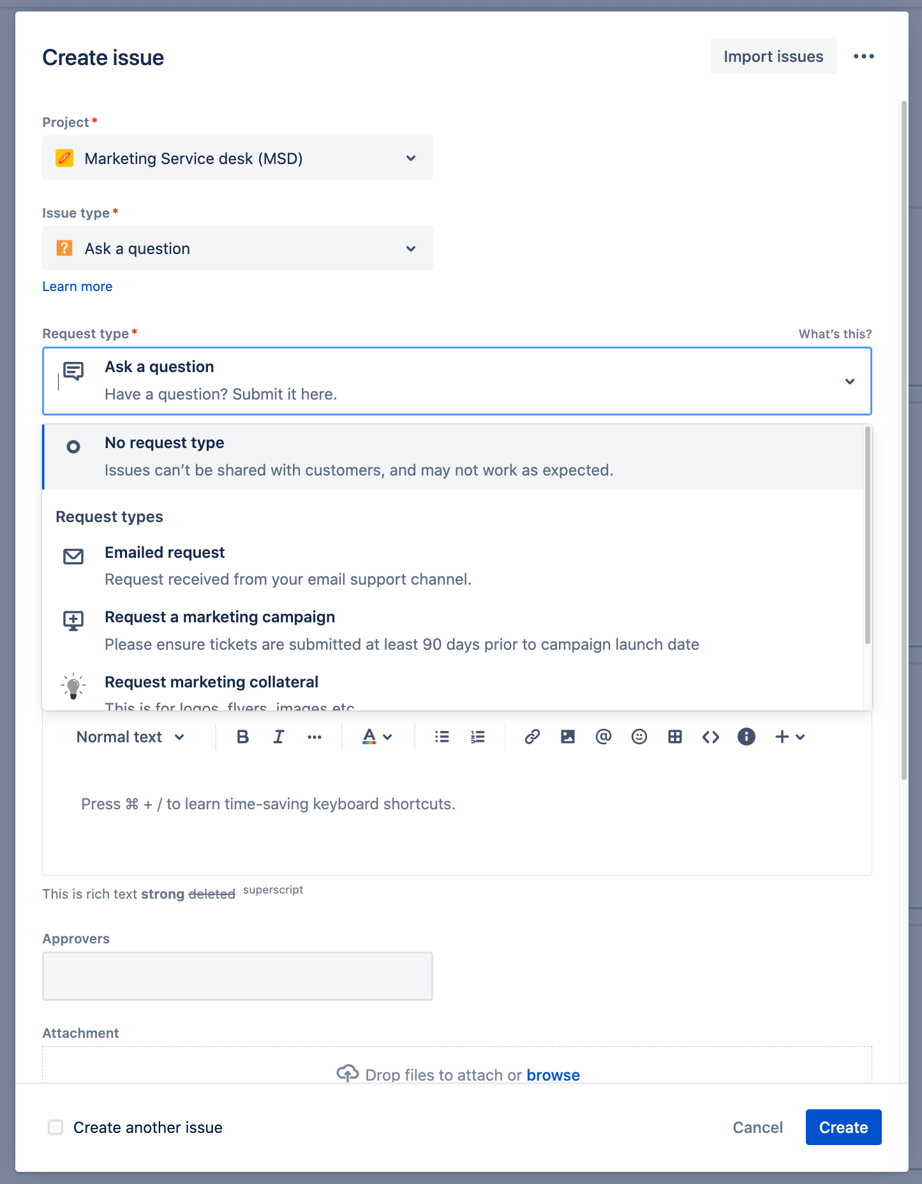Collapse the Request type dropdown chevron

click(850, 382)
